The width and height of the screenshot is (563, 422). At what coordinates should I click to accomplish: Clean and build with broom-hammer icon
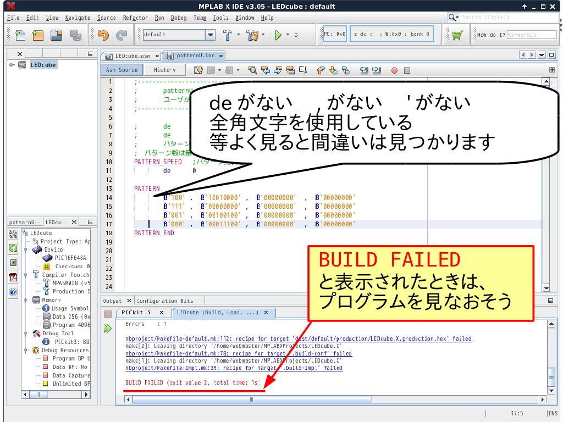252,35
